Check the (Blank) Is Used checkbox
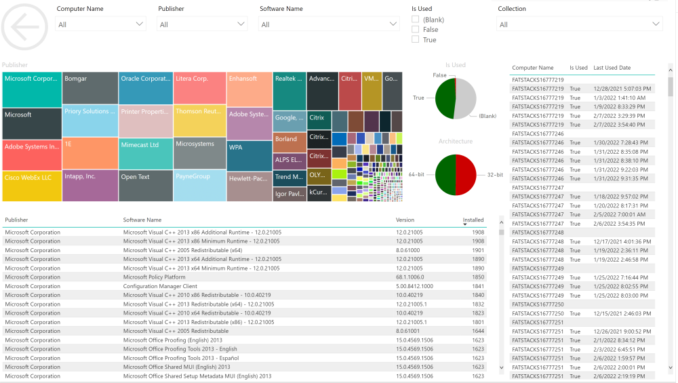Viewport: 678px width, 383px height. 416,20
